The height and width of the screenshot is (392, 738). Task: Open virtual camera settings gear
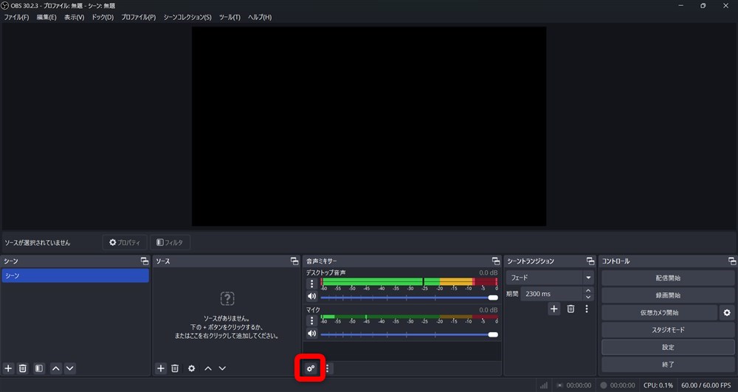click(727, 312)
